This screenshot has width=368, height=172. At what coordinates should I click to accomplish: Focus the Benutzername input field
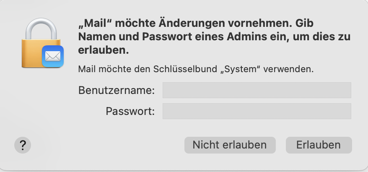tap(257, 90)
